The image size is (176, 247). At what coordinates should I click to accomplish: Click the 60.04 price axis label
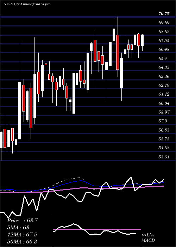164,103
